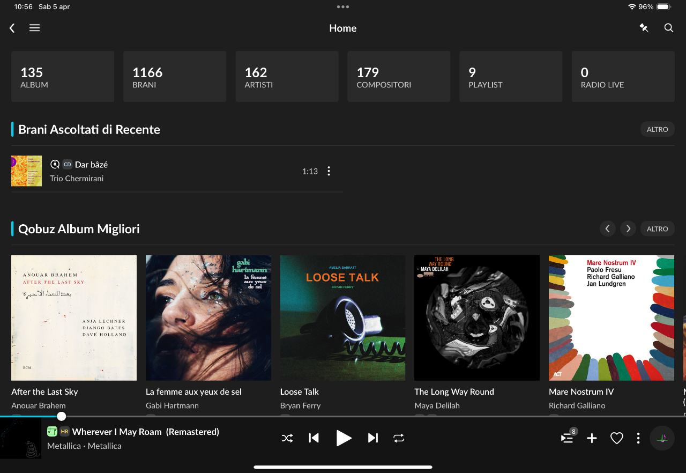Viewport: 686px width, 473px height.
Task: Open After the Last Sky album cover
Action: (74, 318)
